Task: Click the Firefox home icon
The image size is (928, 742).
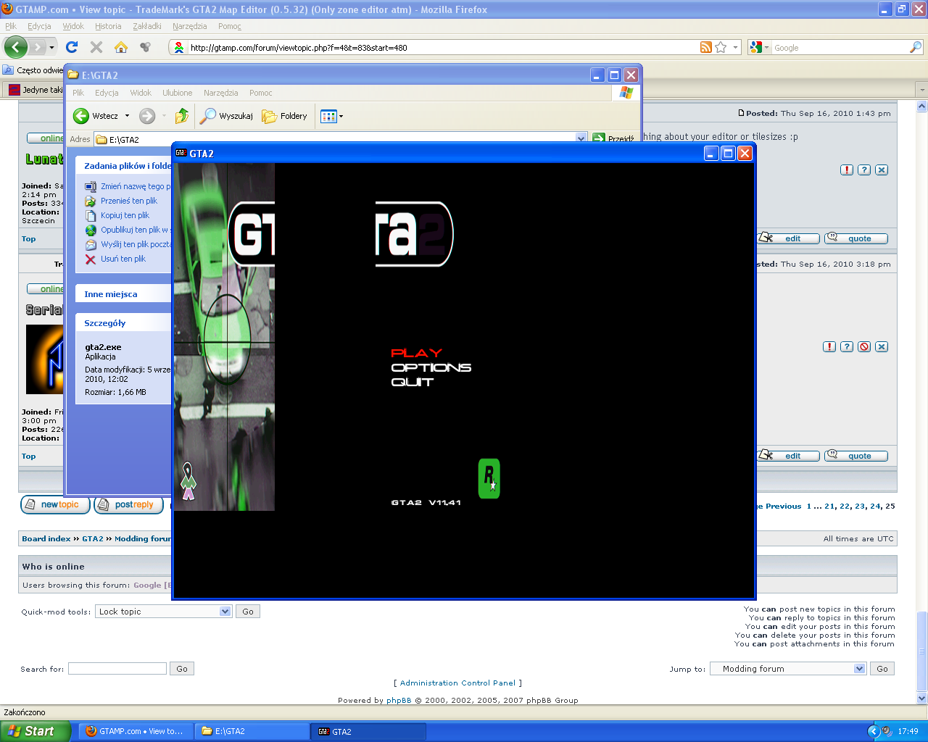Action: tap(121, 47)
